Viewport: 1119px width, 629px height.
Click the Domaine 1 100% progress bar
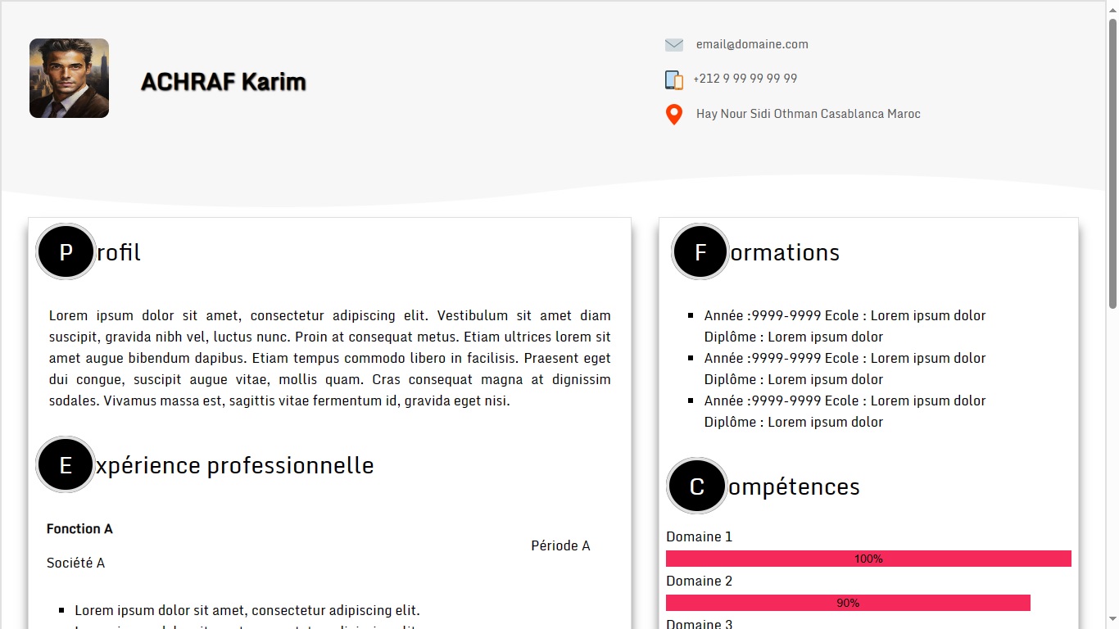[868, 559]
